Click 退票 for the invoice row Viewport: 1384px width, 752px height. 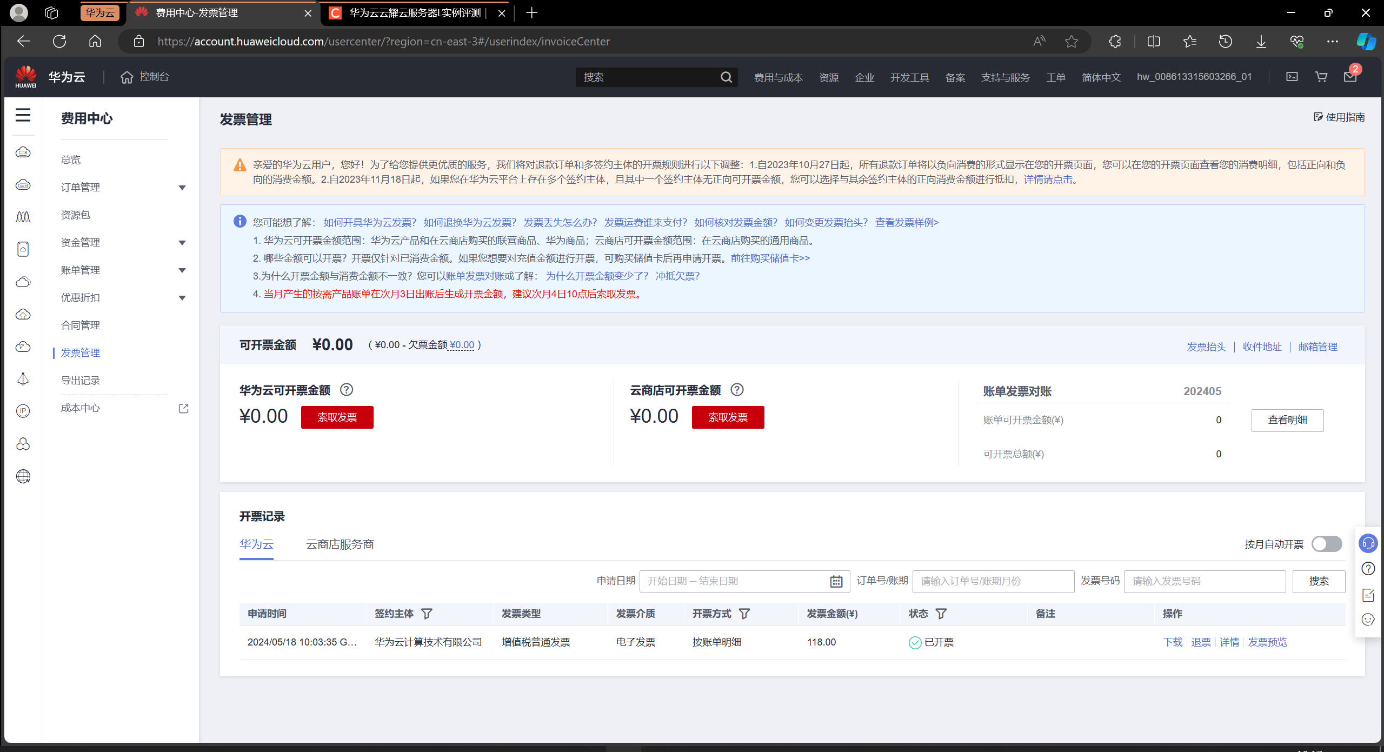coord(1201,642)
